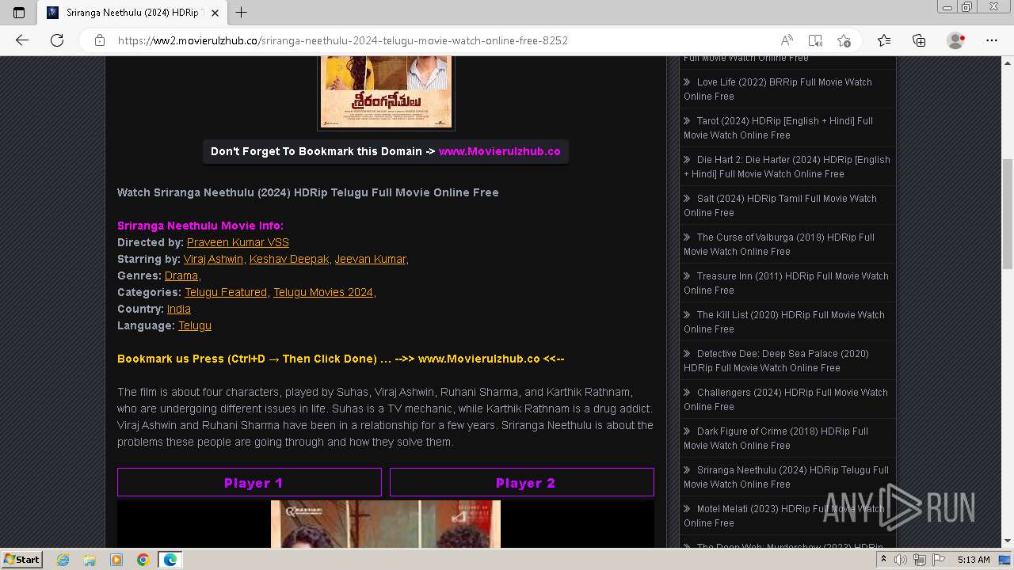Image resolution: width=1014 pixels, height=570 pixels.
Task: Open Treasure Inn (2011) sidebar link
Action: pos(786,283)
